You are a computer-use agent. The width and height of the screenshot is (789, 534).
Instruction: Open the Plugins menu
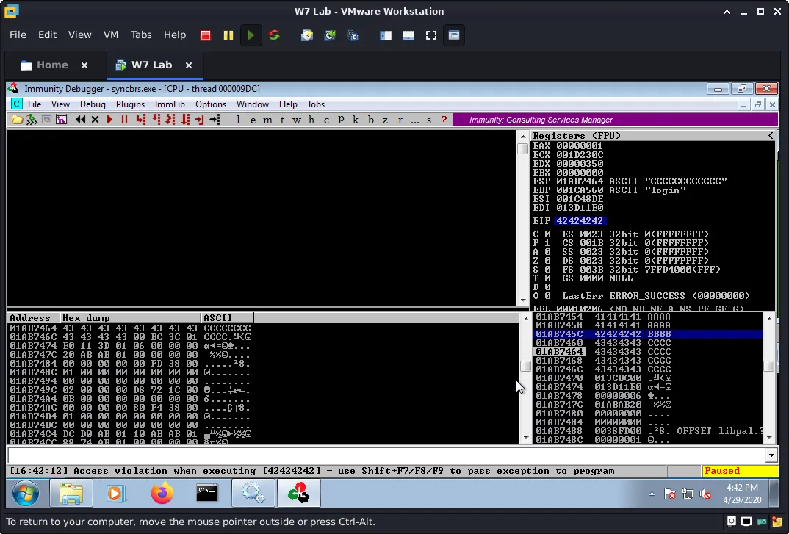tap(130, 104)
